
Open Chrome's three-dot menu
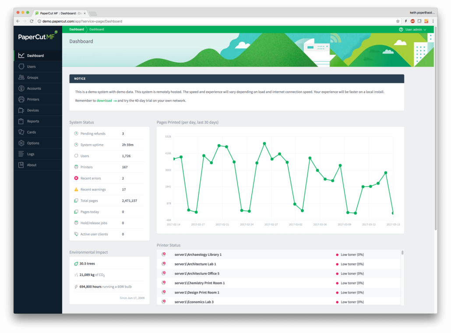point(433,21)
